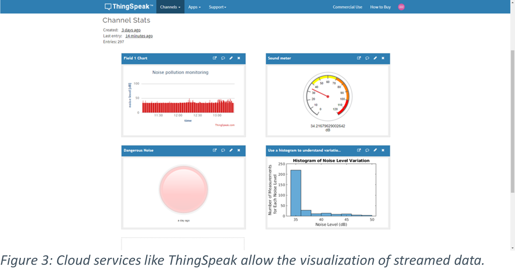Edit the Sound meter widget
This screenshot has width=515, height=280.
click(x=375, y=58)
